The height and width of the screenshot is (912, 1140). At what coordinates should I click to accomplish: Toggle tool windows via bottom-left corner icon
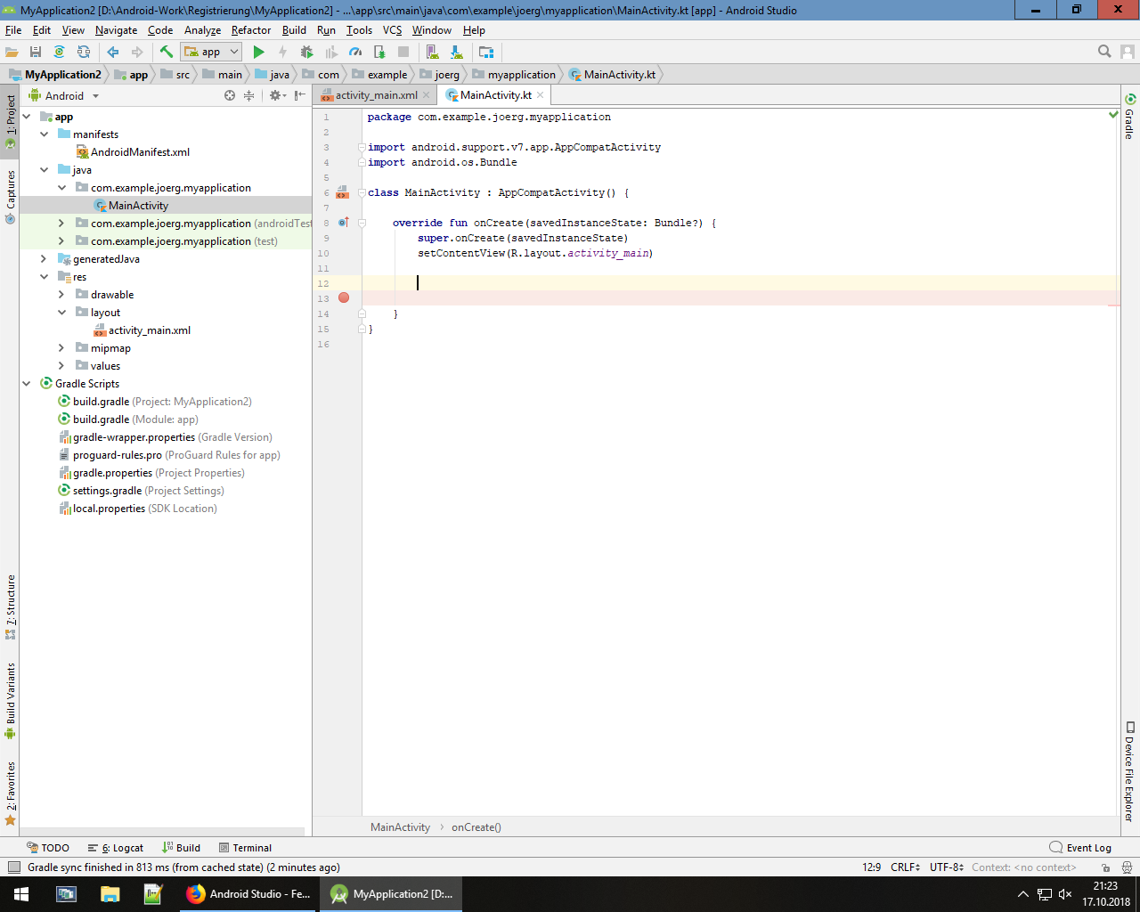[x=13, y=867]
